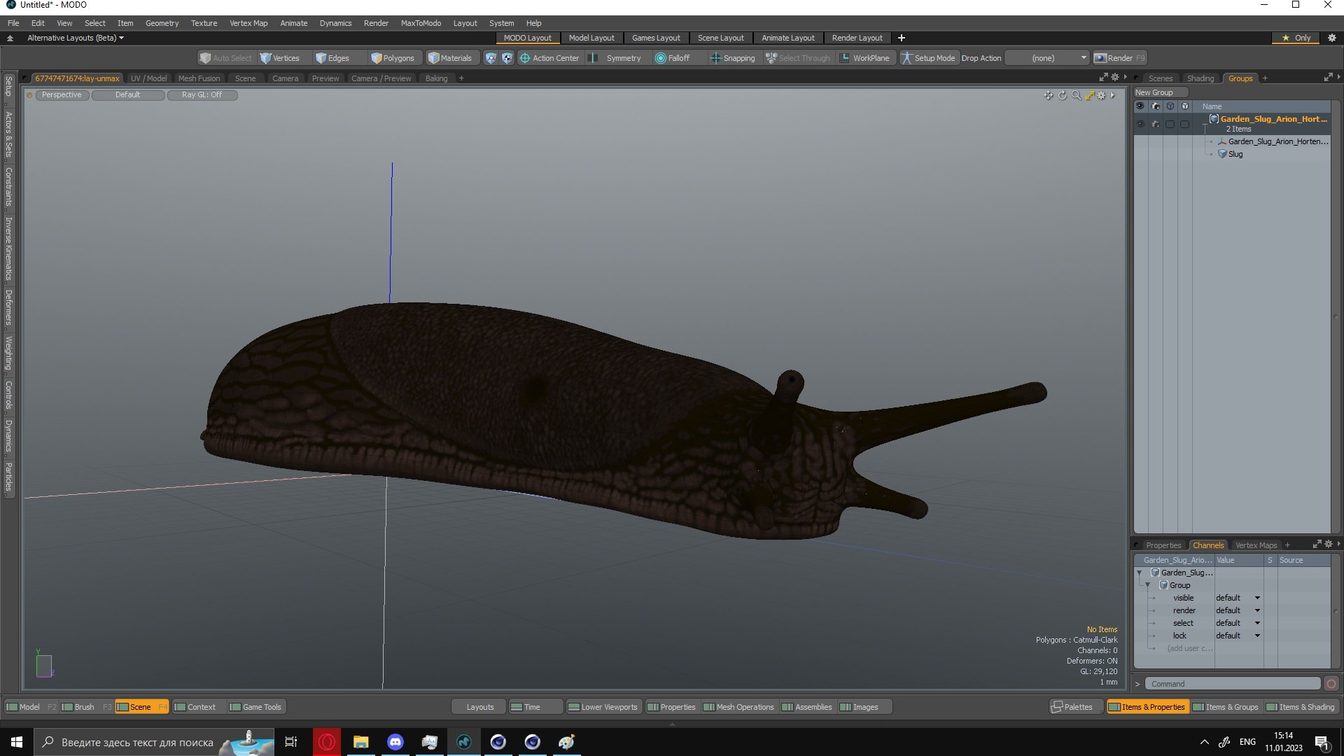
Task: Click the Game Tools button
Action: pos(255,707)
